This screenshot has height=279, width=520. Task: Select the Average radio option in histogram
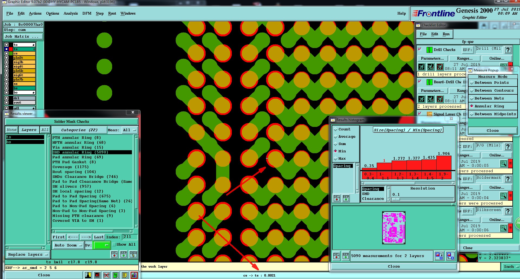pos(345,137)
